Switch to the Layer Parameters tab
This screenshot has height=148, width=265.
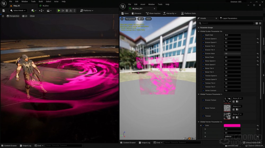pyautogui.click(x=228, y=18)
